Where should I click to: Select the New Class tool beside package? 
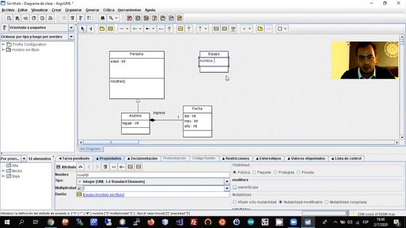point(110,28)
